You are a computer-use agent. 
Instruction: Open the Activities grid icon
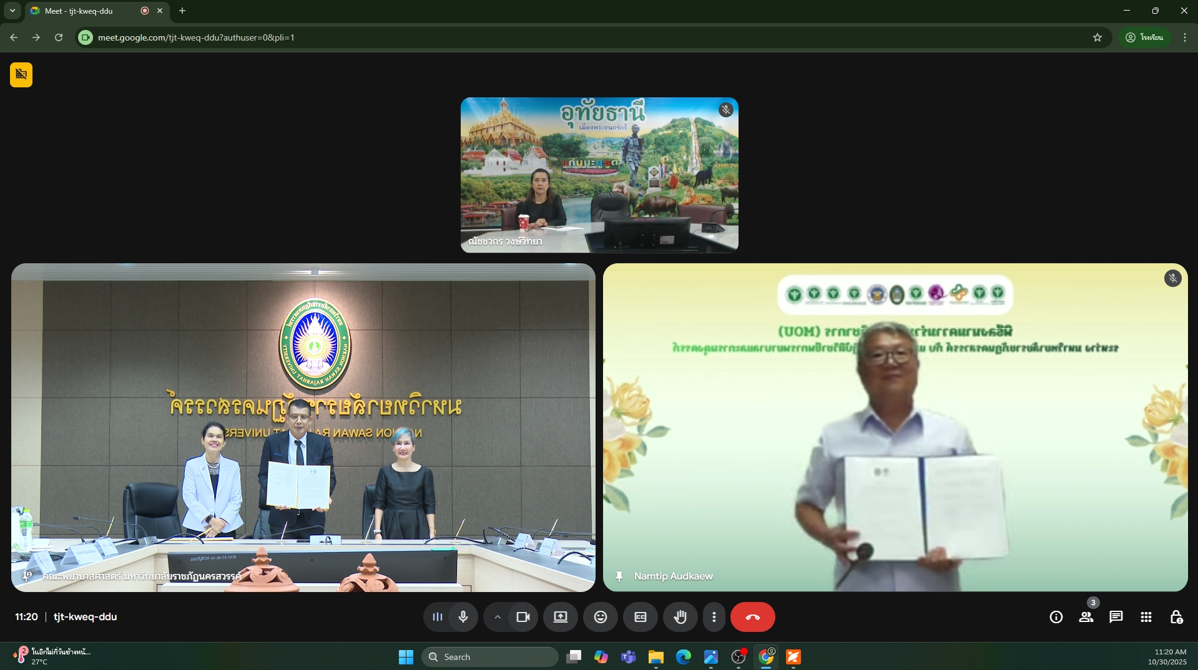point(1146,617)
